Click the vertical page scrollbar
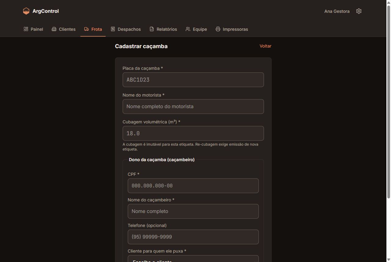 click(x=389, y=102)
